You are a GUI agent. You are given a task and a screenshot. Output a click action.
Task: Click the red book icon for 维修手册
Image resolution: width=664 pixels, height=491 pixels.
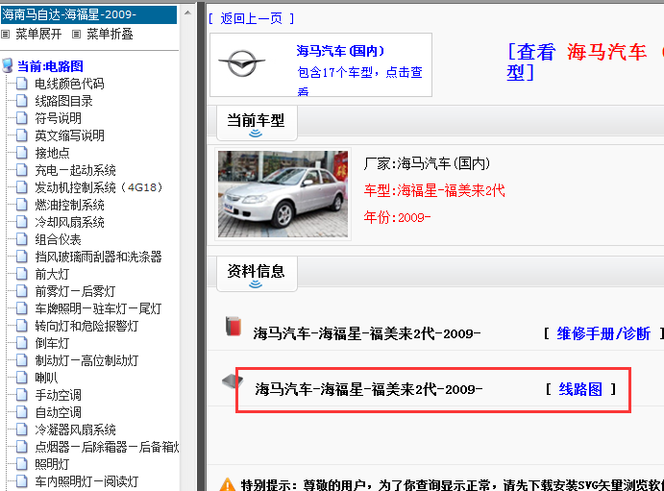click(x=233, y=326)
